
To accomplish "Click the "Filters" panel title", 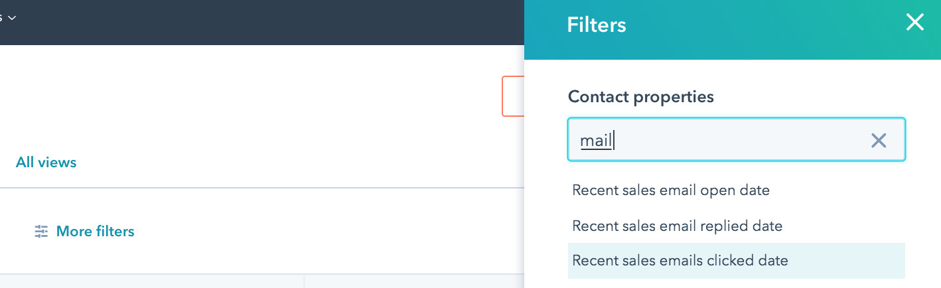I will 596,25.
